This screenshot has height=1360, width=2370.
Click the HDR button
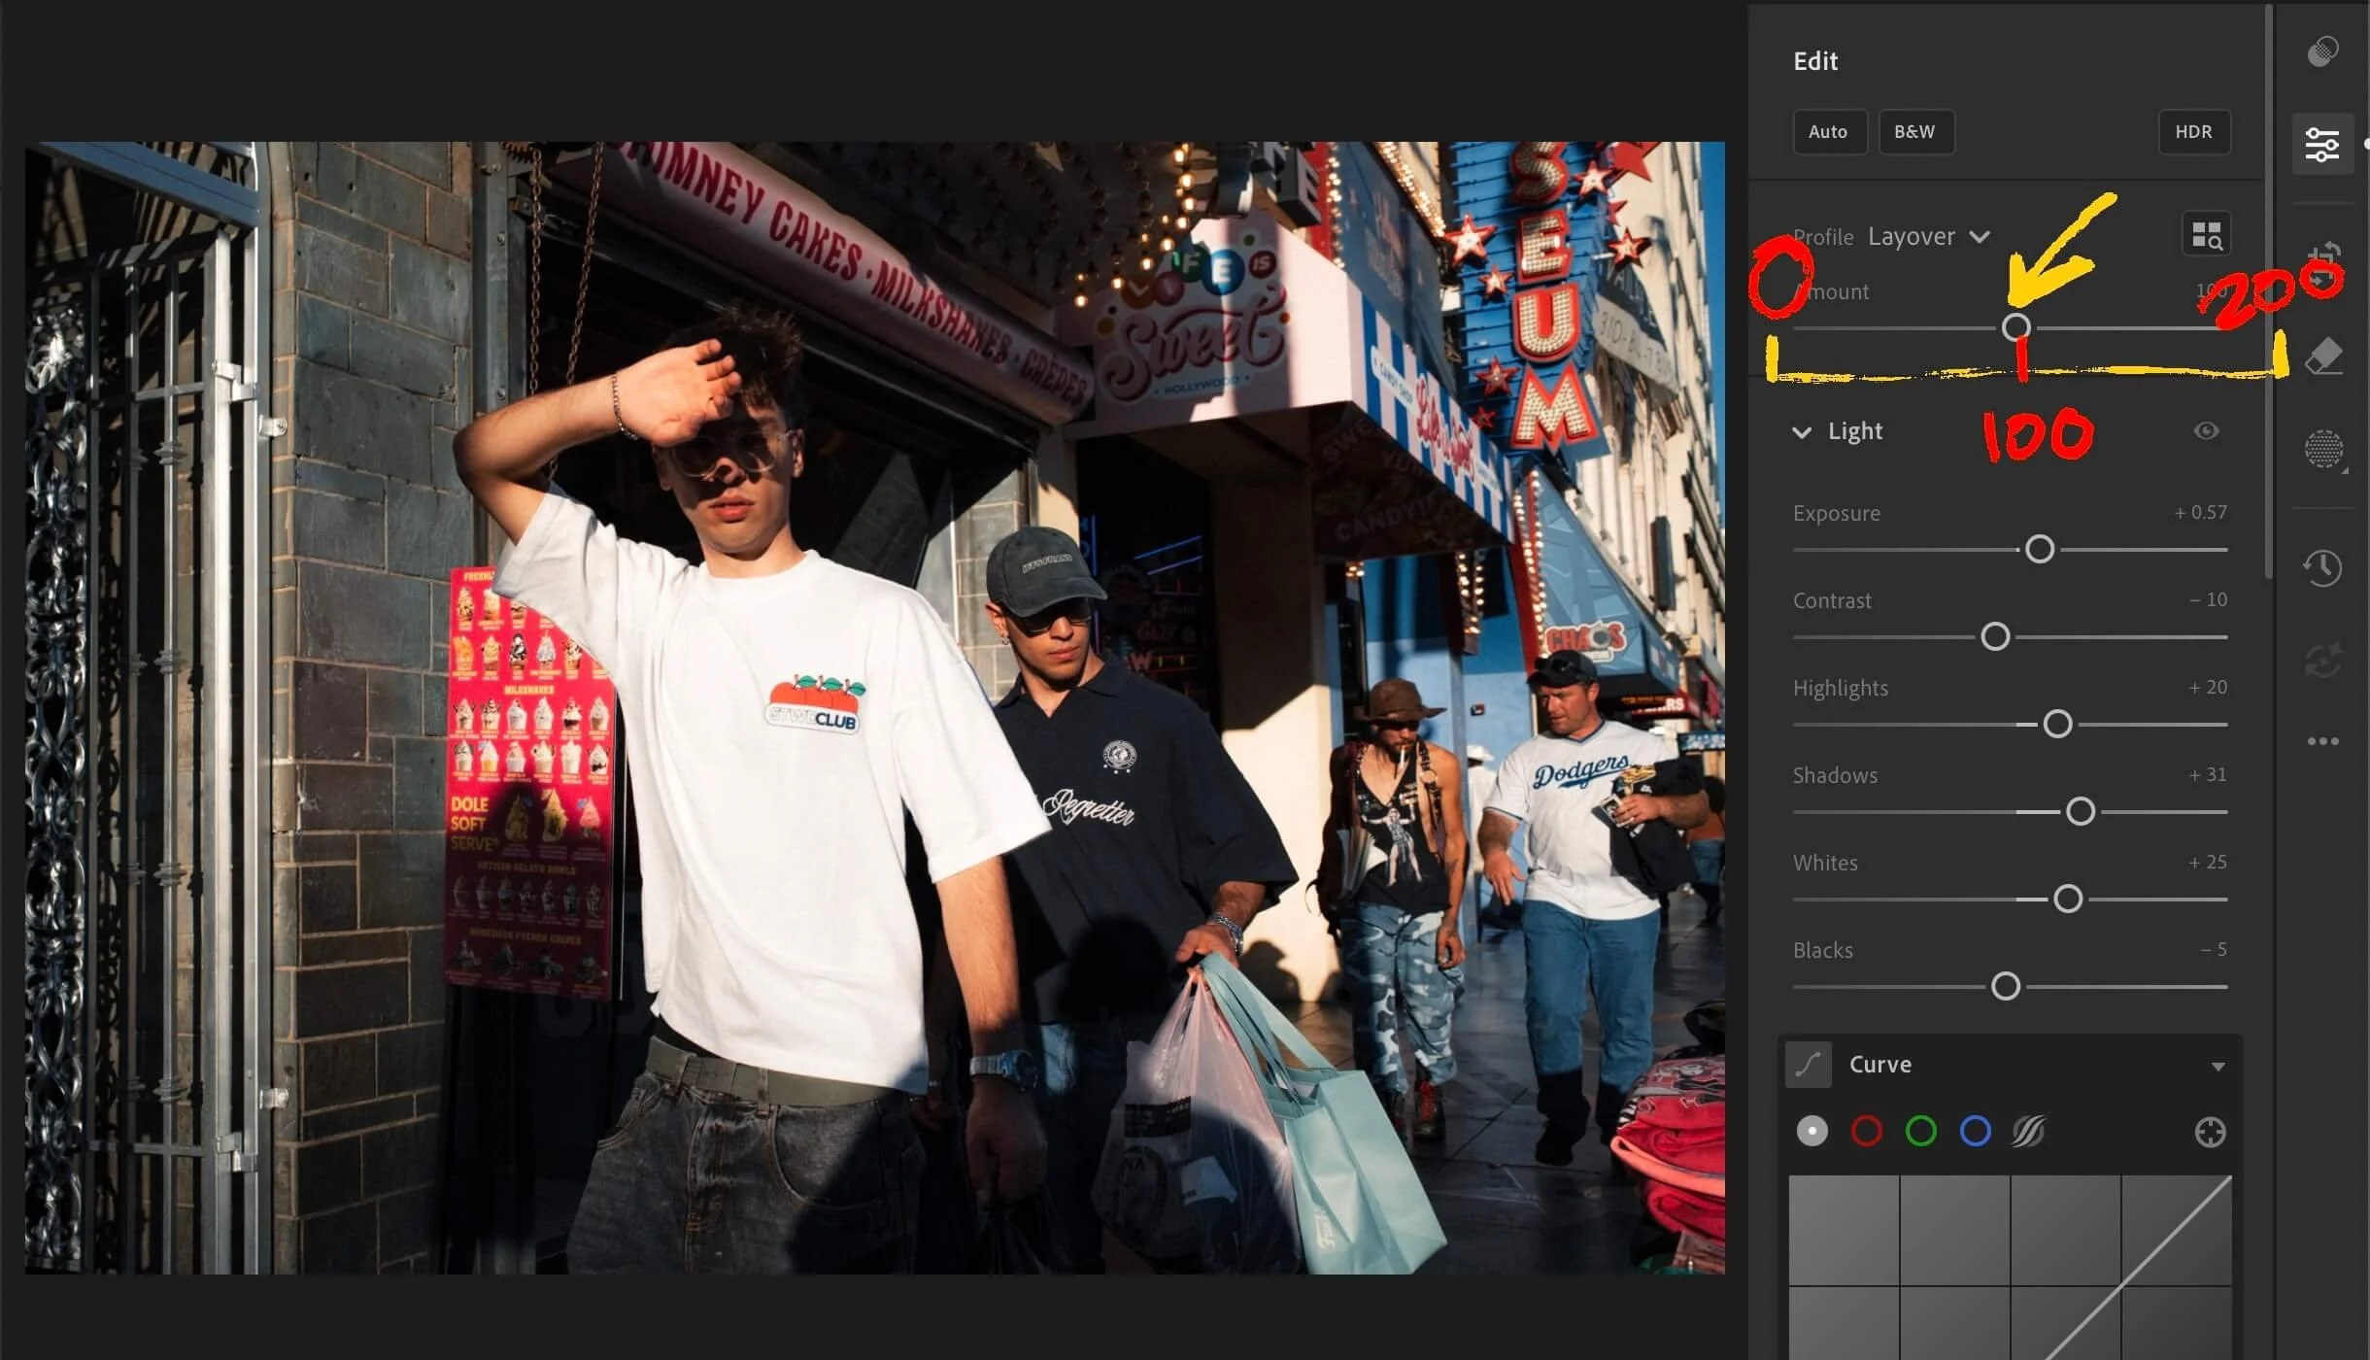[x=2192, y=131]
